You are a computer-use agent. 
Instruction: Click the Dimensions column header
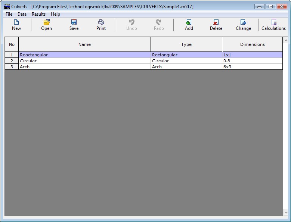(x=252, y=44)
